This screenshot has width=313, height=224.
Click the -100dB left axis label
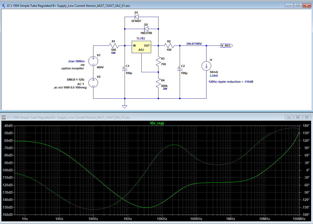coord(7,170)
